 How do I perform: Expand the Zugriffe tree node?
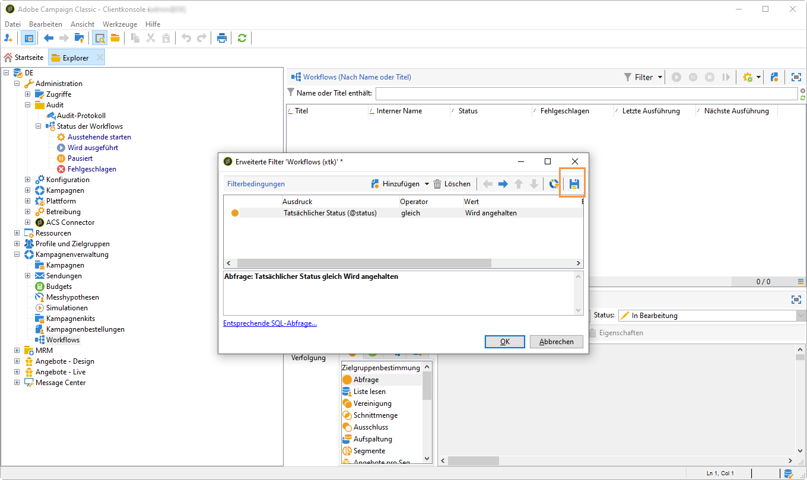[28, 94]
